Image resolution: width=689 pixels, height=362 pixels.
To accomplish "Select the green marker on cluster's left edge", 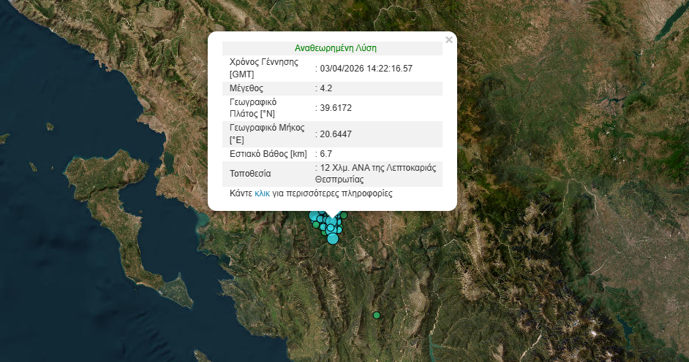I will pyautogui.click(x=316, y=225).
